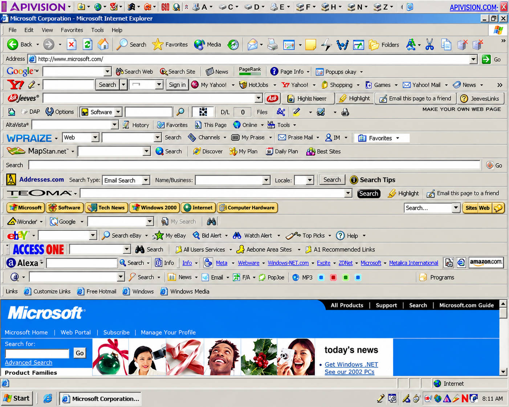Click the Mail envelope icon

[x=252, y=45]
